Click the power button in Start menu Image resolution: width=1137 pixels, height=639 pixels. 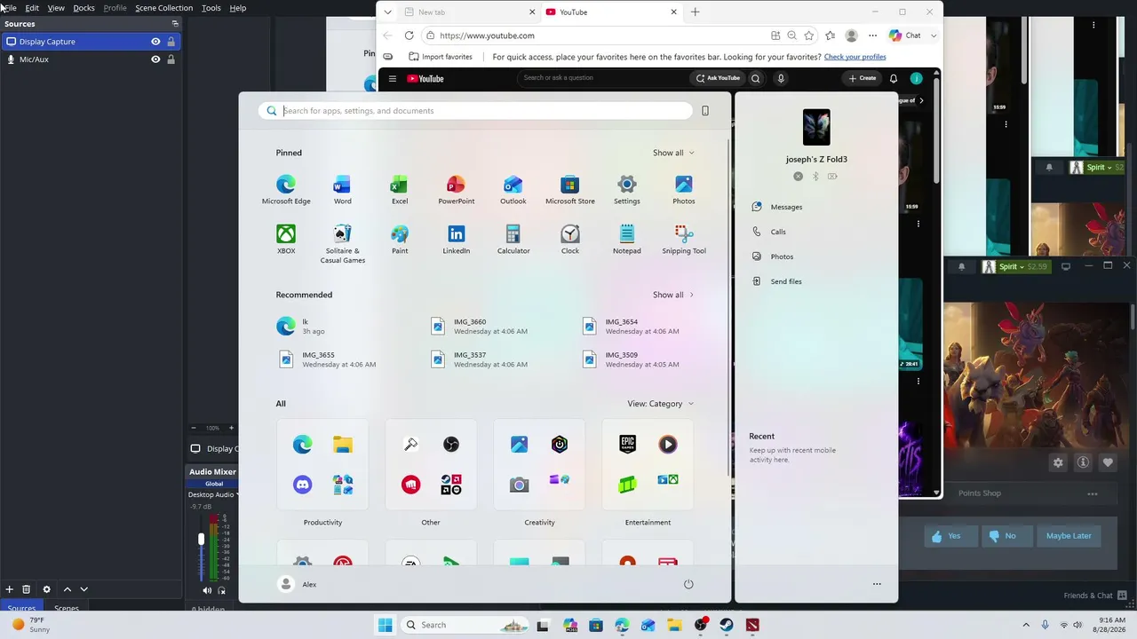tap(688, 584)
